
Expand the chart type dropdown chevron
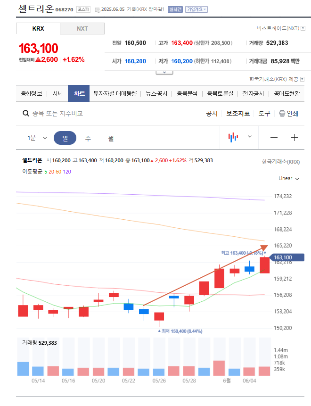tap(250, 137)
